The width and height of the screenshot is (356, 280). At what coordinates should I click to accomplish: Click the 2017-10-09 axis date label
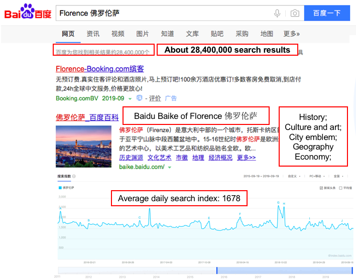point(204,262)
